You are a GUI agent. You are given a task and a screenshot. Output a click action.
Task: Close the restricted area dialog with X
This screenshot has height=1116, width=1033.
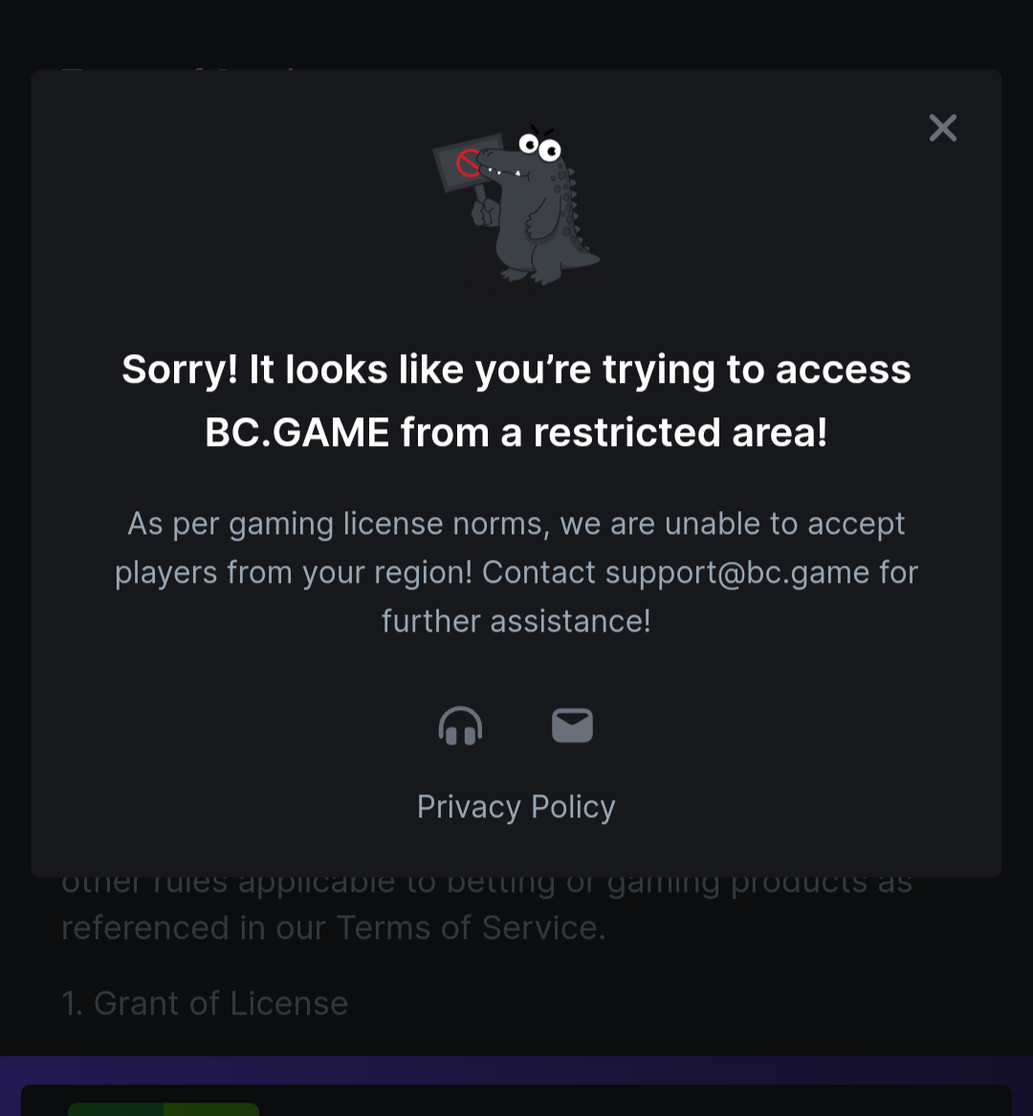943,128
